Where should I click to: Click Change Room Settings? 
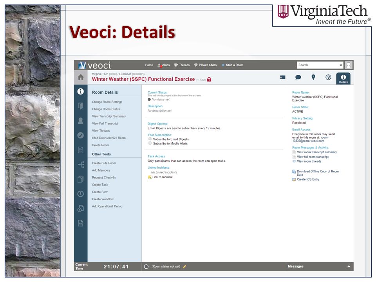click(x=107, y=102)
